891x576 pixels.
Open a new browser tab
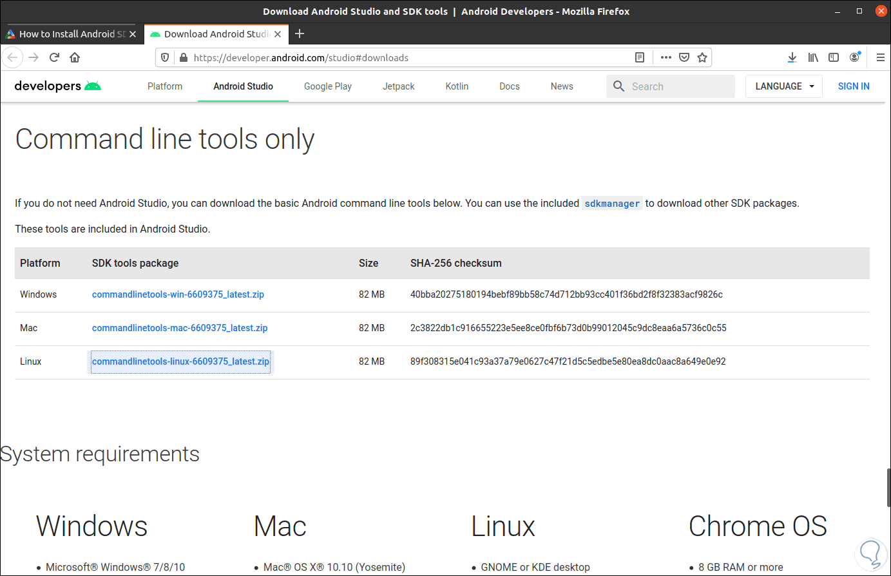click(x=300, y=34)
